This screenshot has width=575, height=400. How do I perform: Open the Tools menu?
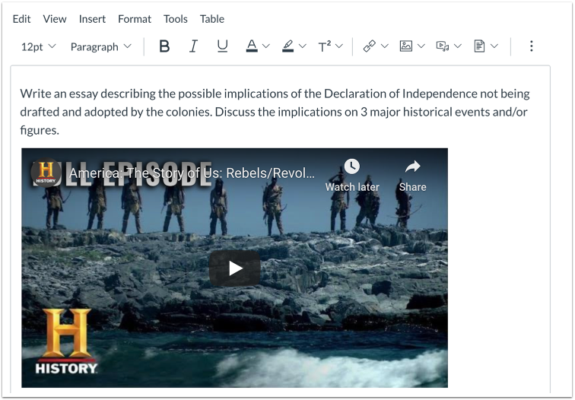[175, 19]
